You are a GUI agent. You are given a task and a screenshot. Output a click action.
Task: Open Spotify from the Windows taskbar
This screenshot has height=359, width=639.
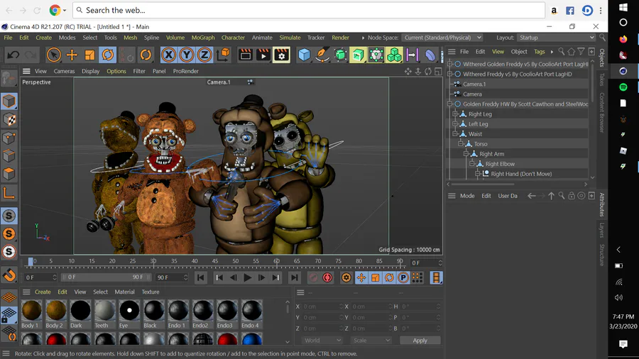[623, 87]
